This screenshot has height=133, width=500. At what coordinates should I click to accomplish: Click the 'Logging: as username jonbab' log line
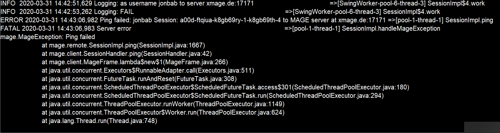tap(242, 4)
